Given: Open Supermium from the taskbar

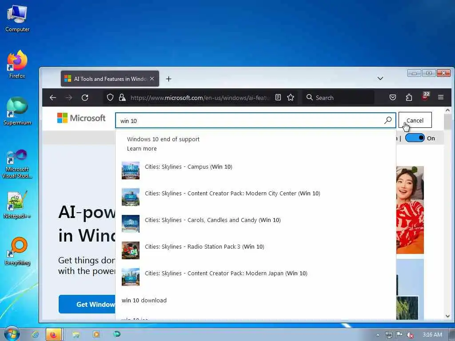Looking at the screenshot, I should (117, 334).
